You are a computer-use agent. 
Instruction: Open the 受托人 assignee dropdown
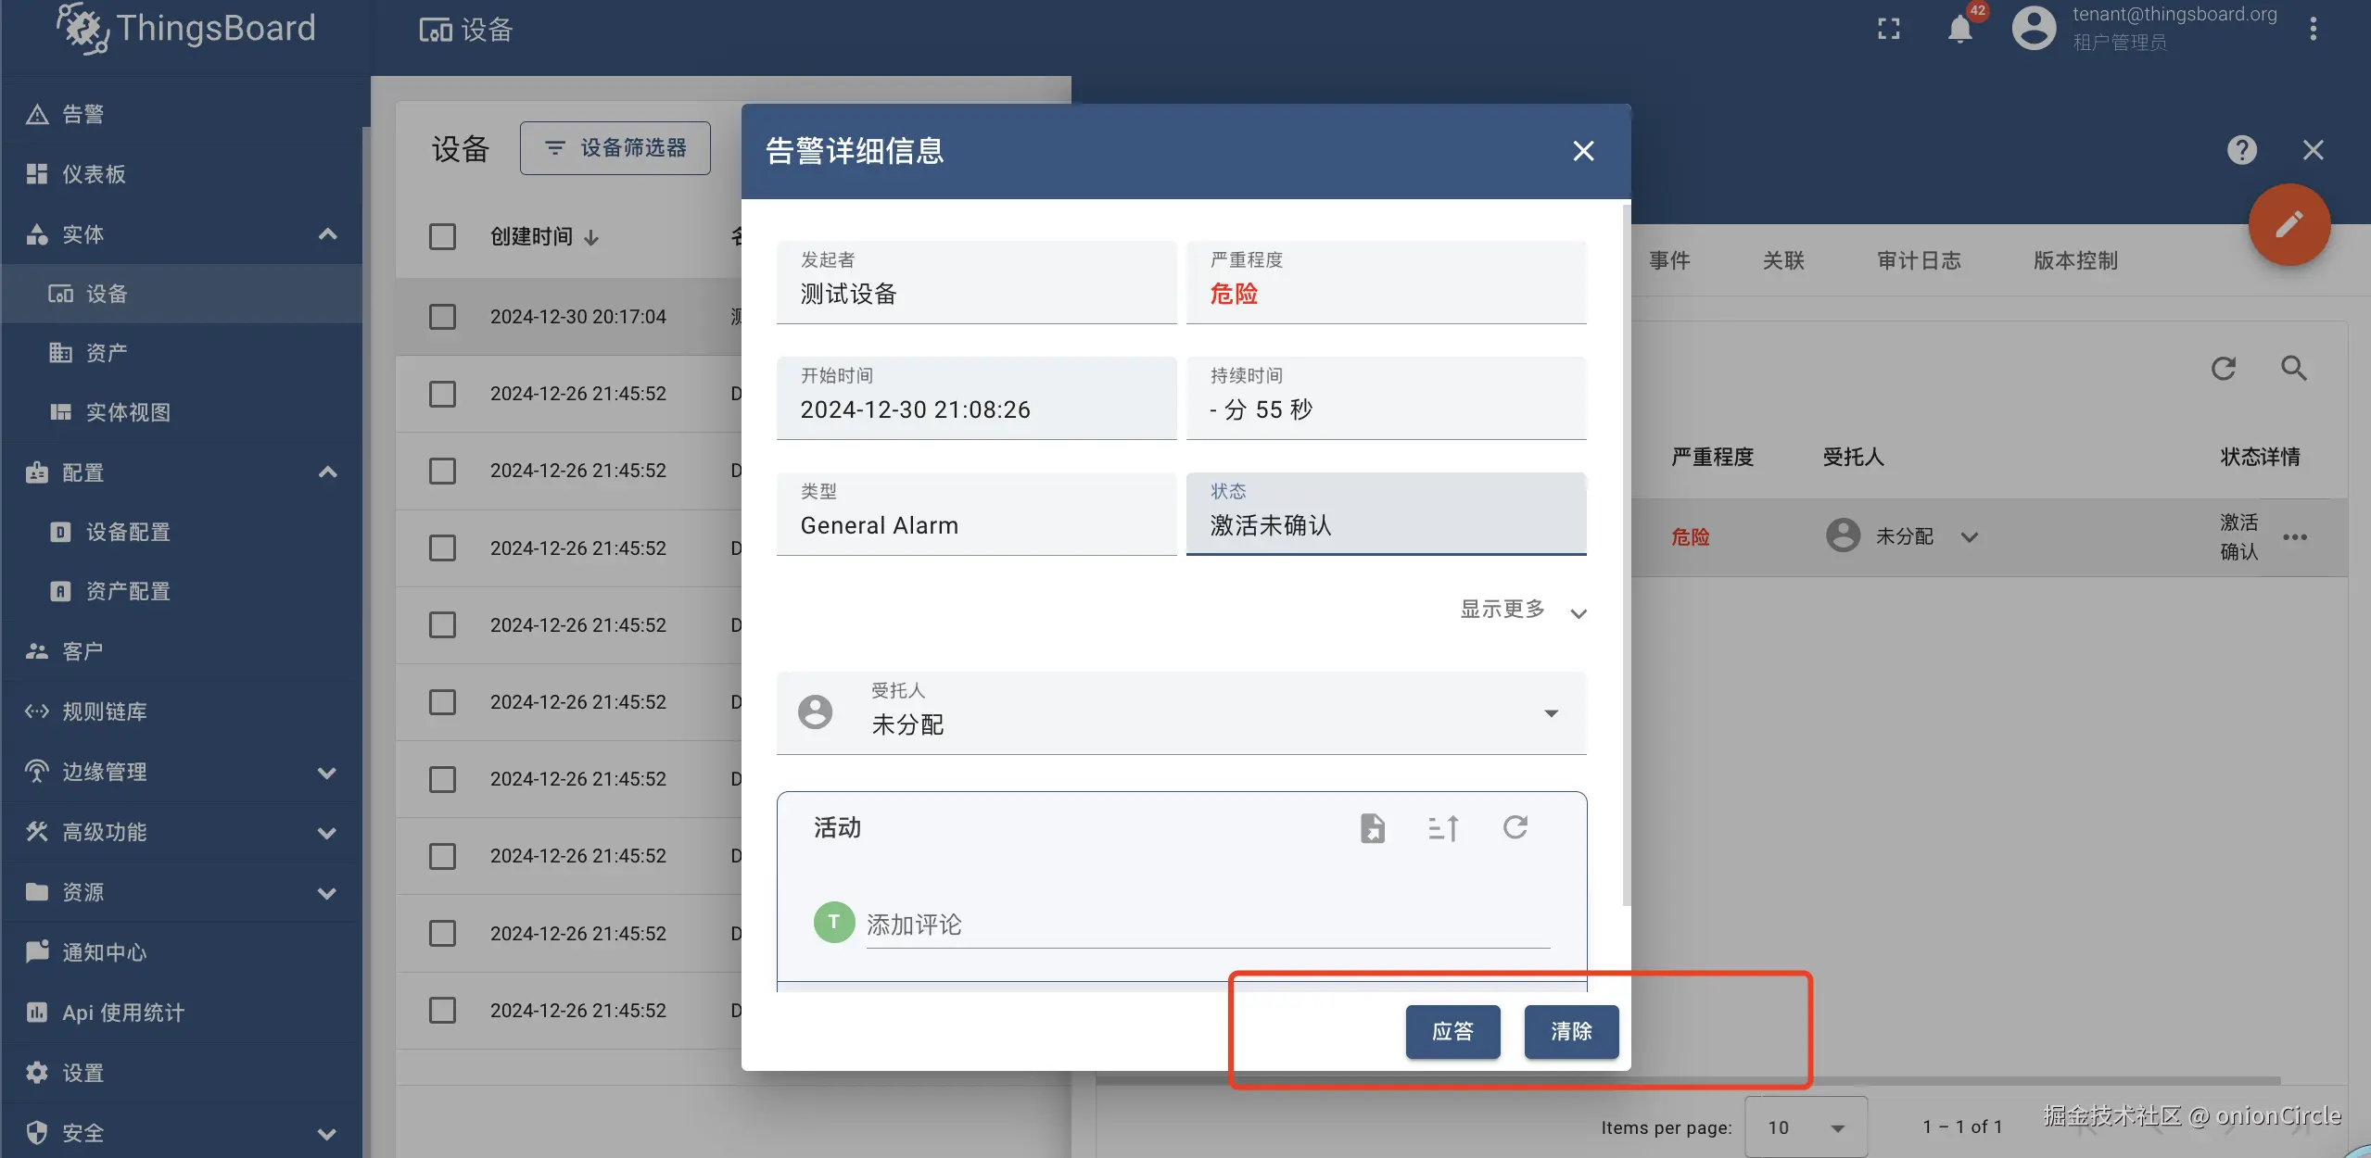point(1551,712)
